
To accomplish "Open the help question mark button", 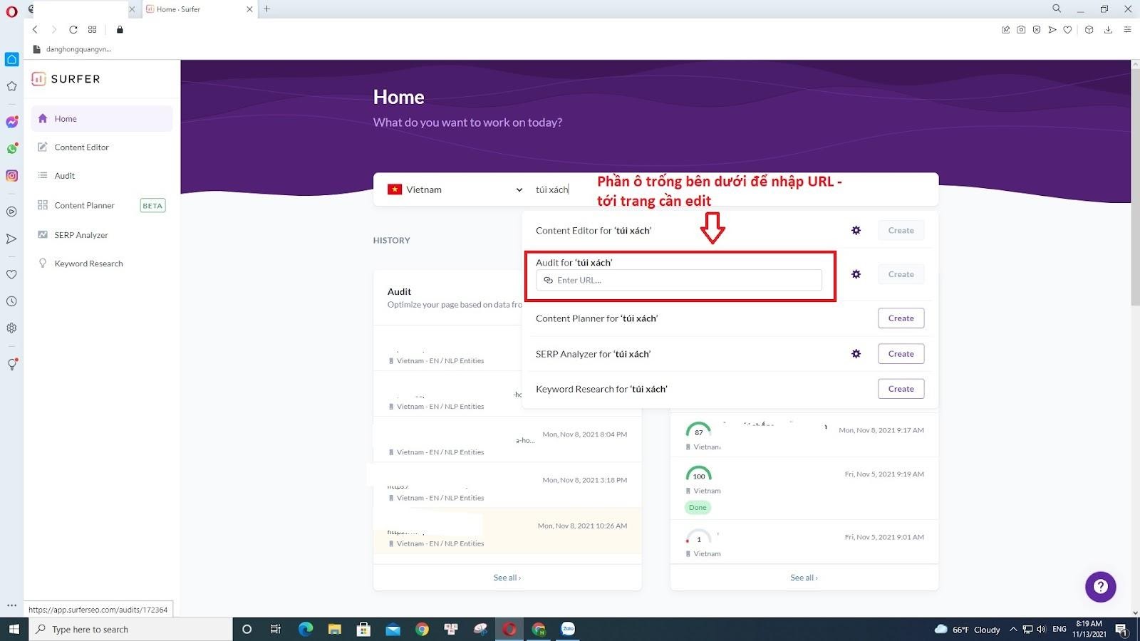I will 1100,587.
